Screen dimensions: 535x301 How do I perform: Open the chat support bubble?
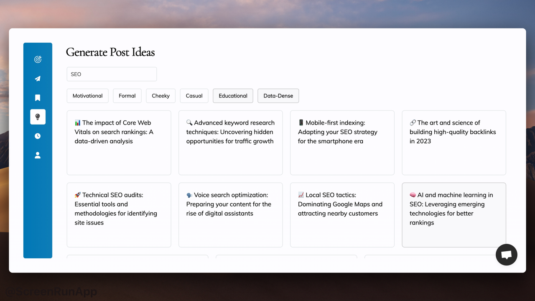pos(507,255)
